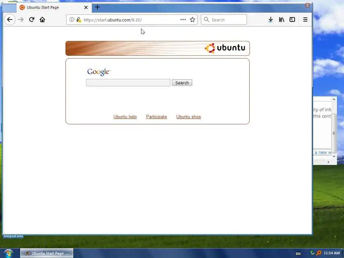
Task: Click the network tray icon
Action: point(312,253)
